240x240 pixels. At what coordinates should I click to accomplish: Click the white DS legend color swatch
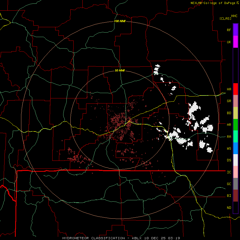tap(235, 160)
